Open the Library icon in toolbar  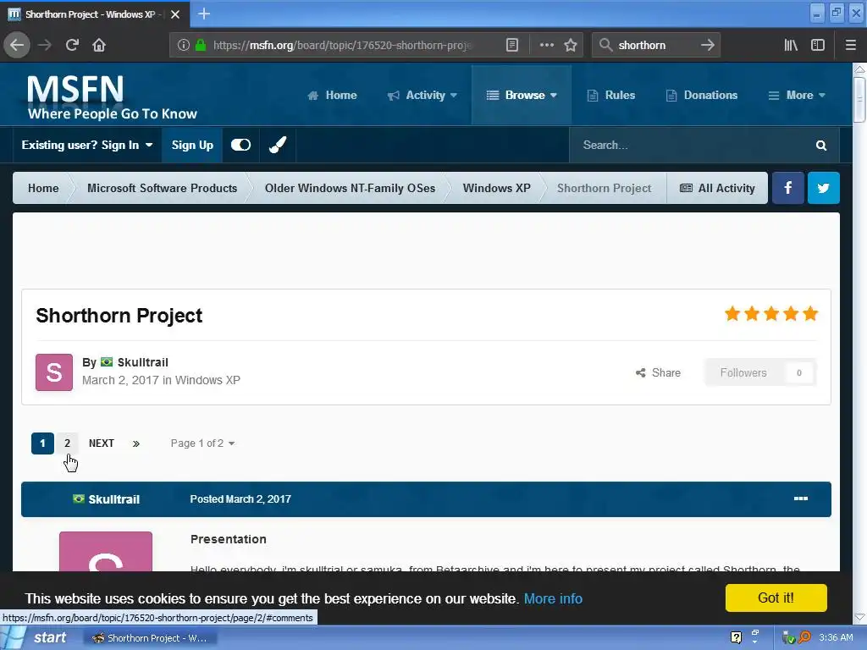(791, 45)
